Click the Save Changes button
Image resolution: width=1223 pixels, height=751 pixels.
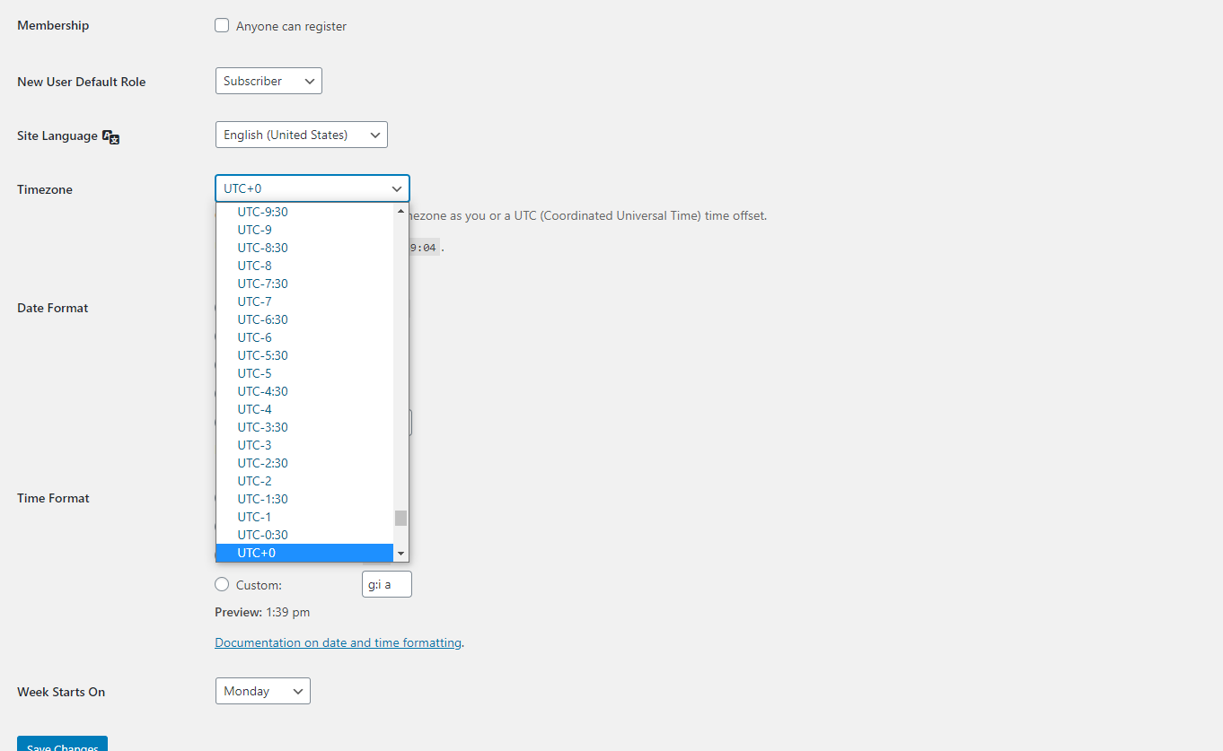[x=61, y=746]
